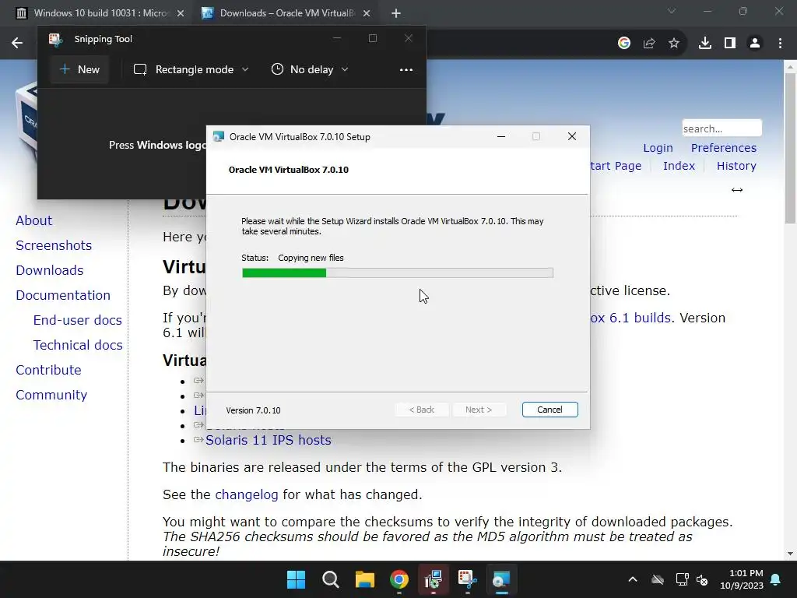
Task: Open Downloads in the site sidebar
Action: (49, 270)
